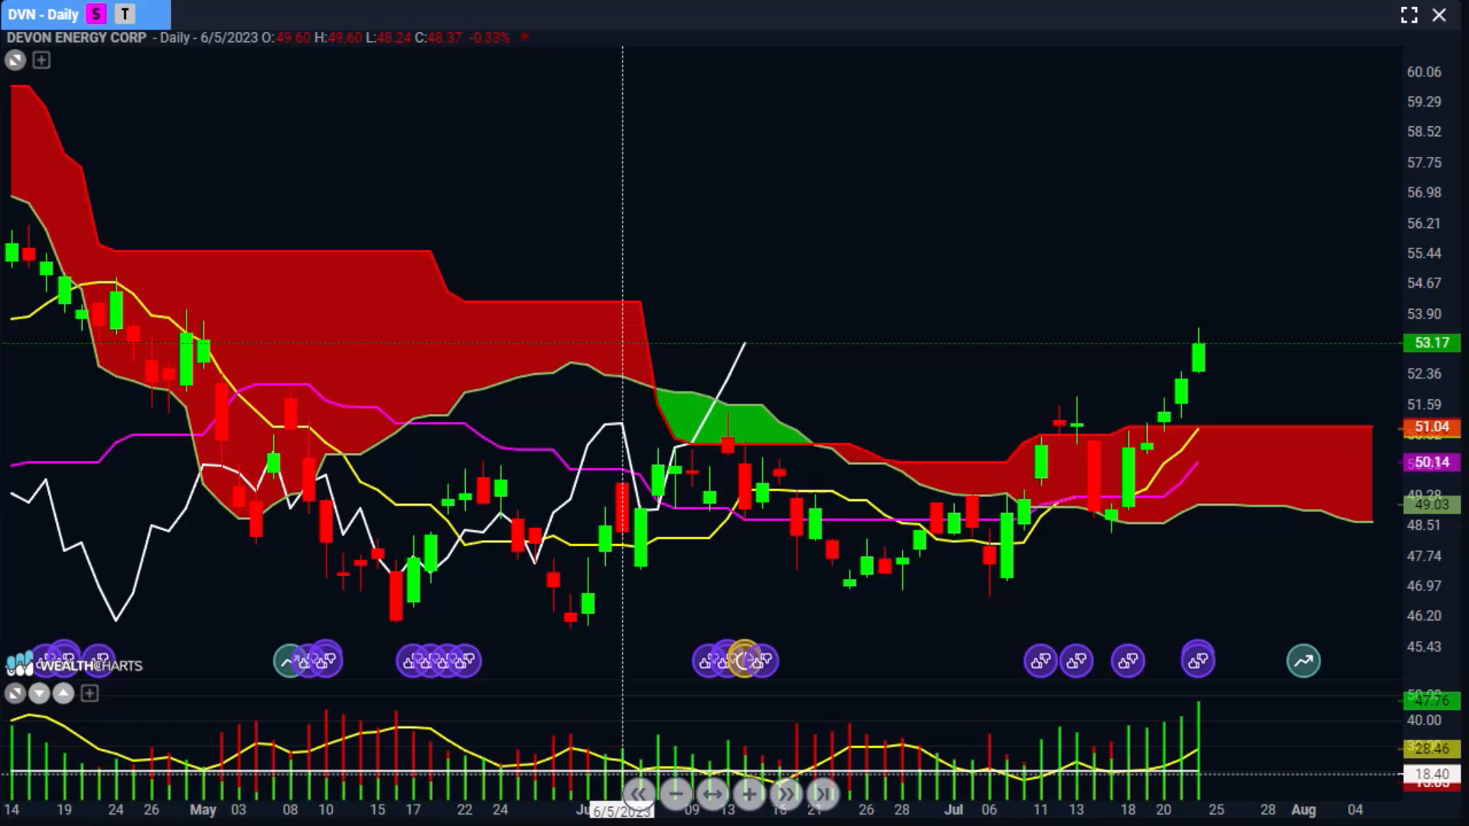Add an indicator to the main chart

(x=41, y=60)
